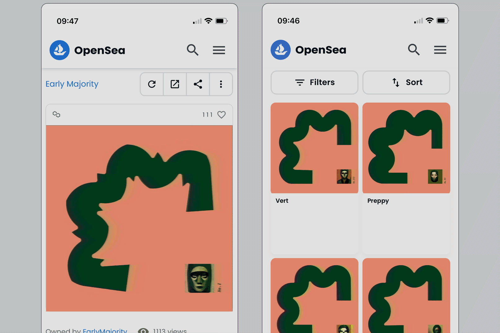The width and height of the screenshot is (500, 333).
Task: Share this NFT using the share icon
Action: click(198, 84)
